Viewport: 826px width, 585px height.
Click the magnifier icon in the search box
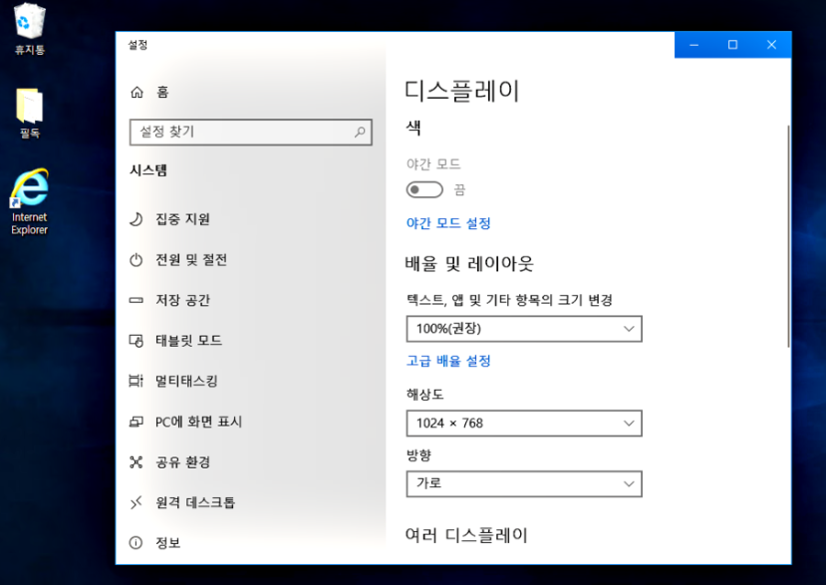(360, 132)
